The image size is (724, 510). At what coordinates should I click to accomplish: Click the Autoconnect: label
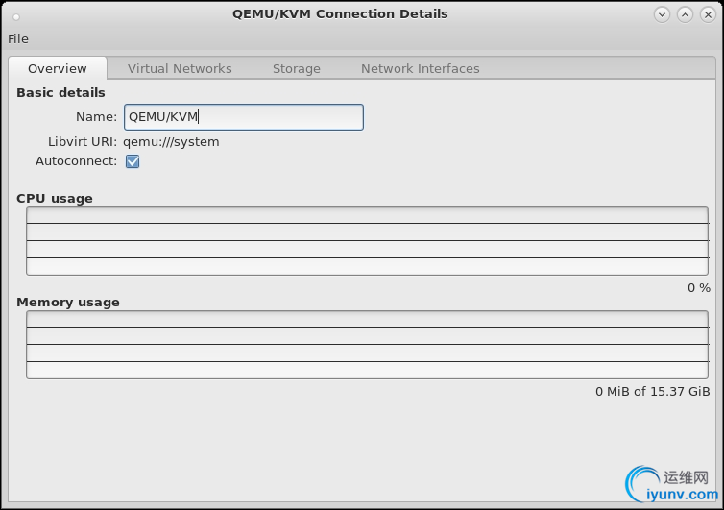tap(76, 161)
